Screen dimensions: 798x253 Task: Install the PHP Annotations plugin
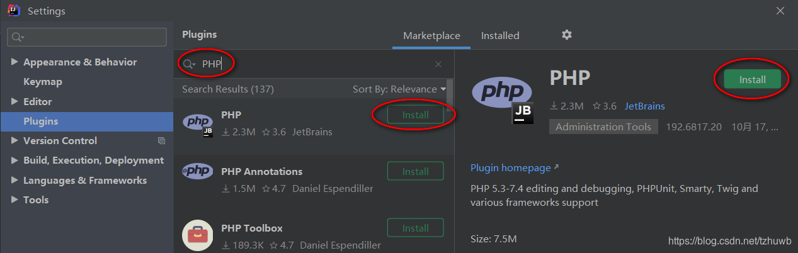[415, 171]
